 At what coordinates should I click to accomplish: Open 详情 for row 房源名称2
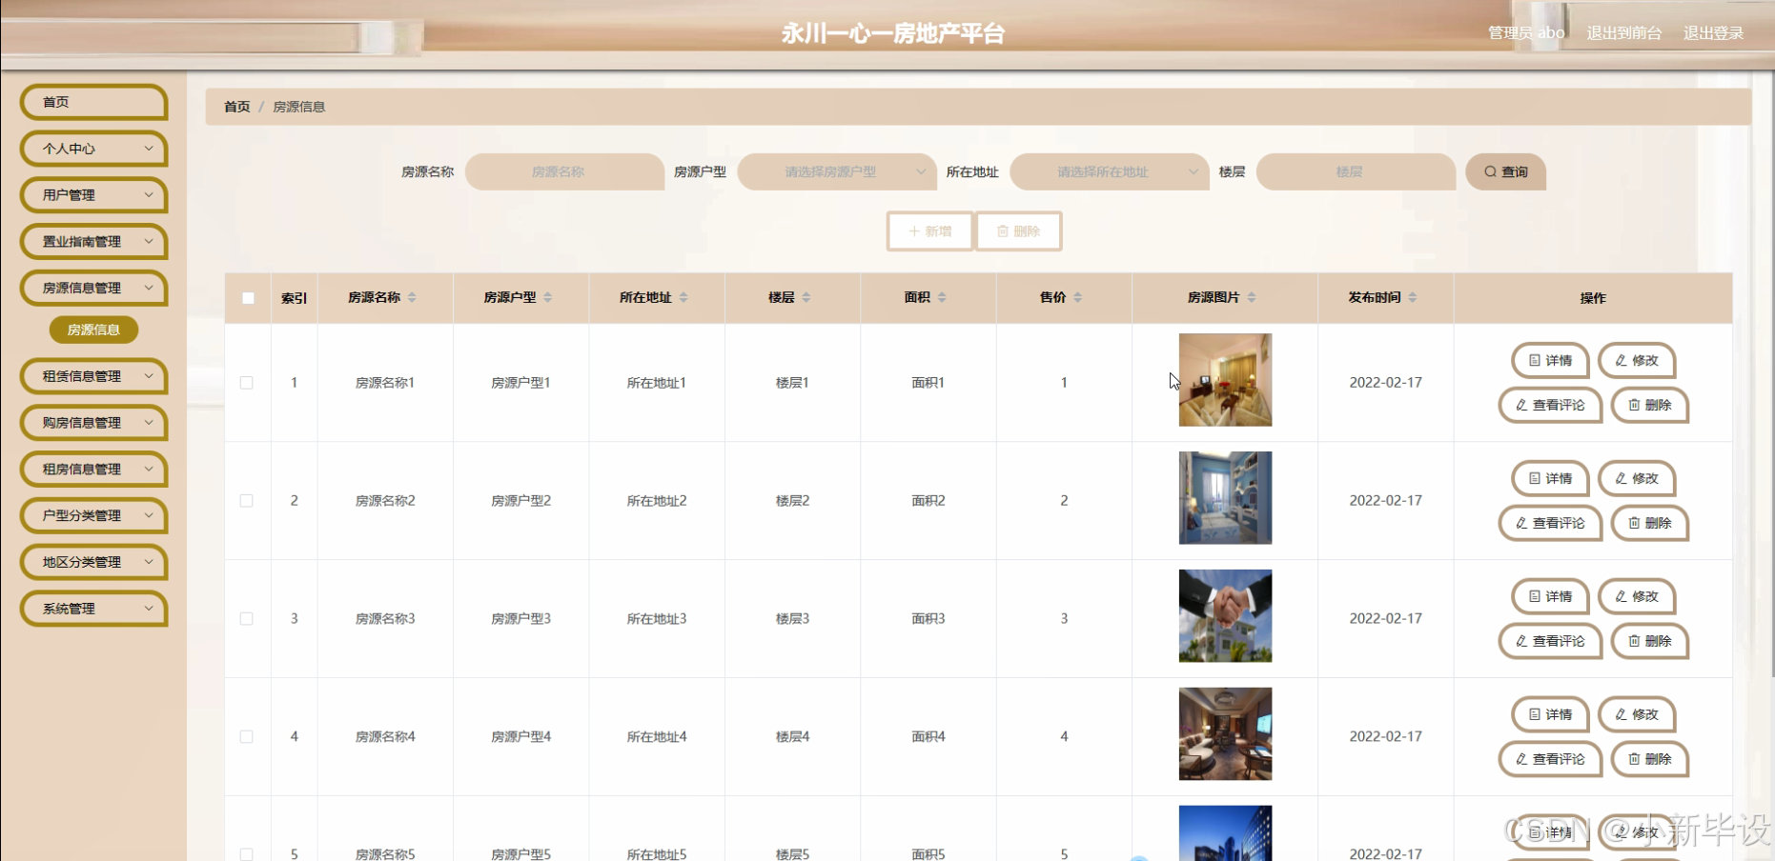1550,478
